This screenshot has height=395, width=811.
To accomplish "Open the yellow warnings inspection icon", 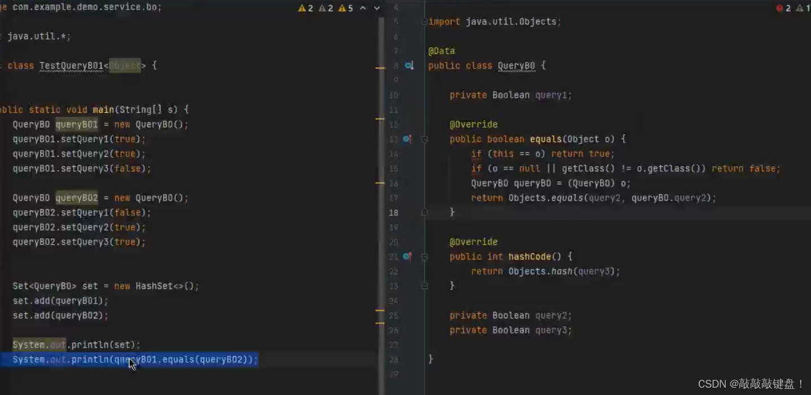I will pyautogui.click(x=301, y=8).
